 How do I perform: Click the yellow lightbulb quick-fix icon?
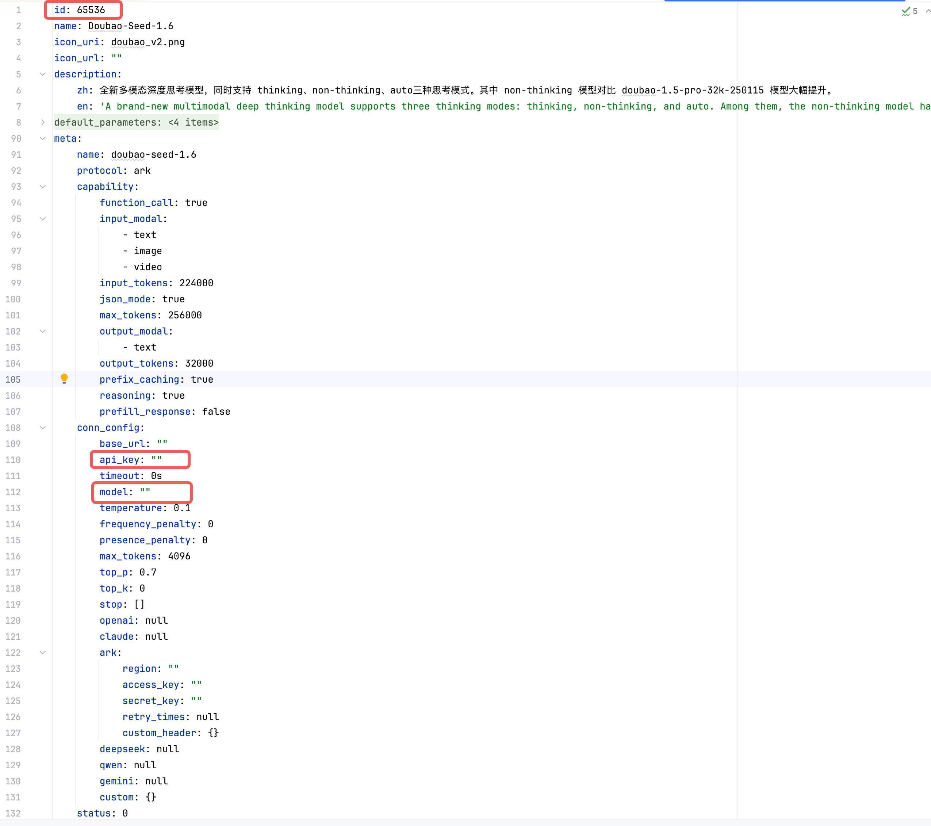click(x=64, y=379)
